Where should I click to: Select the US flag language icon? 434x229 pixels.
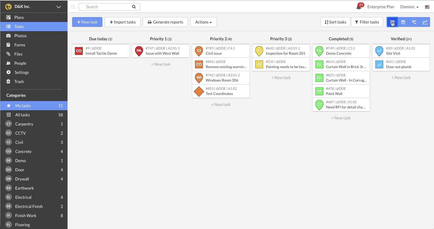[427, 7]
